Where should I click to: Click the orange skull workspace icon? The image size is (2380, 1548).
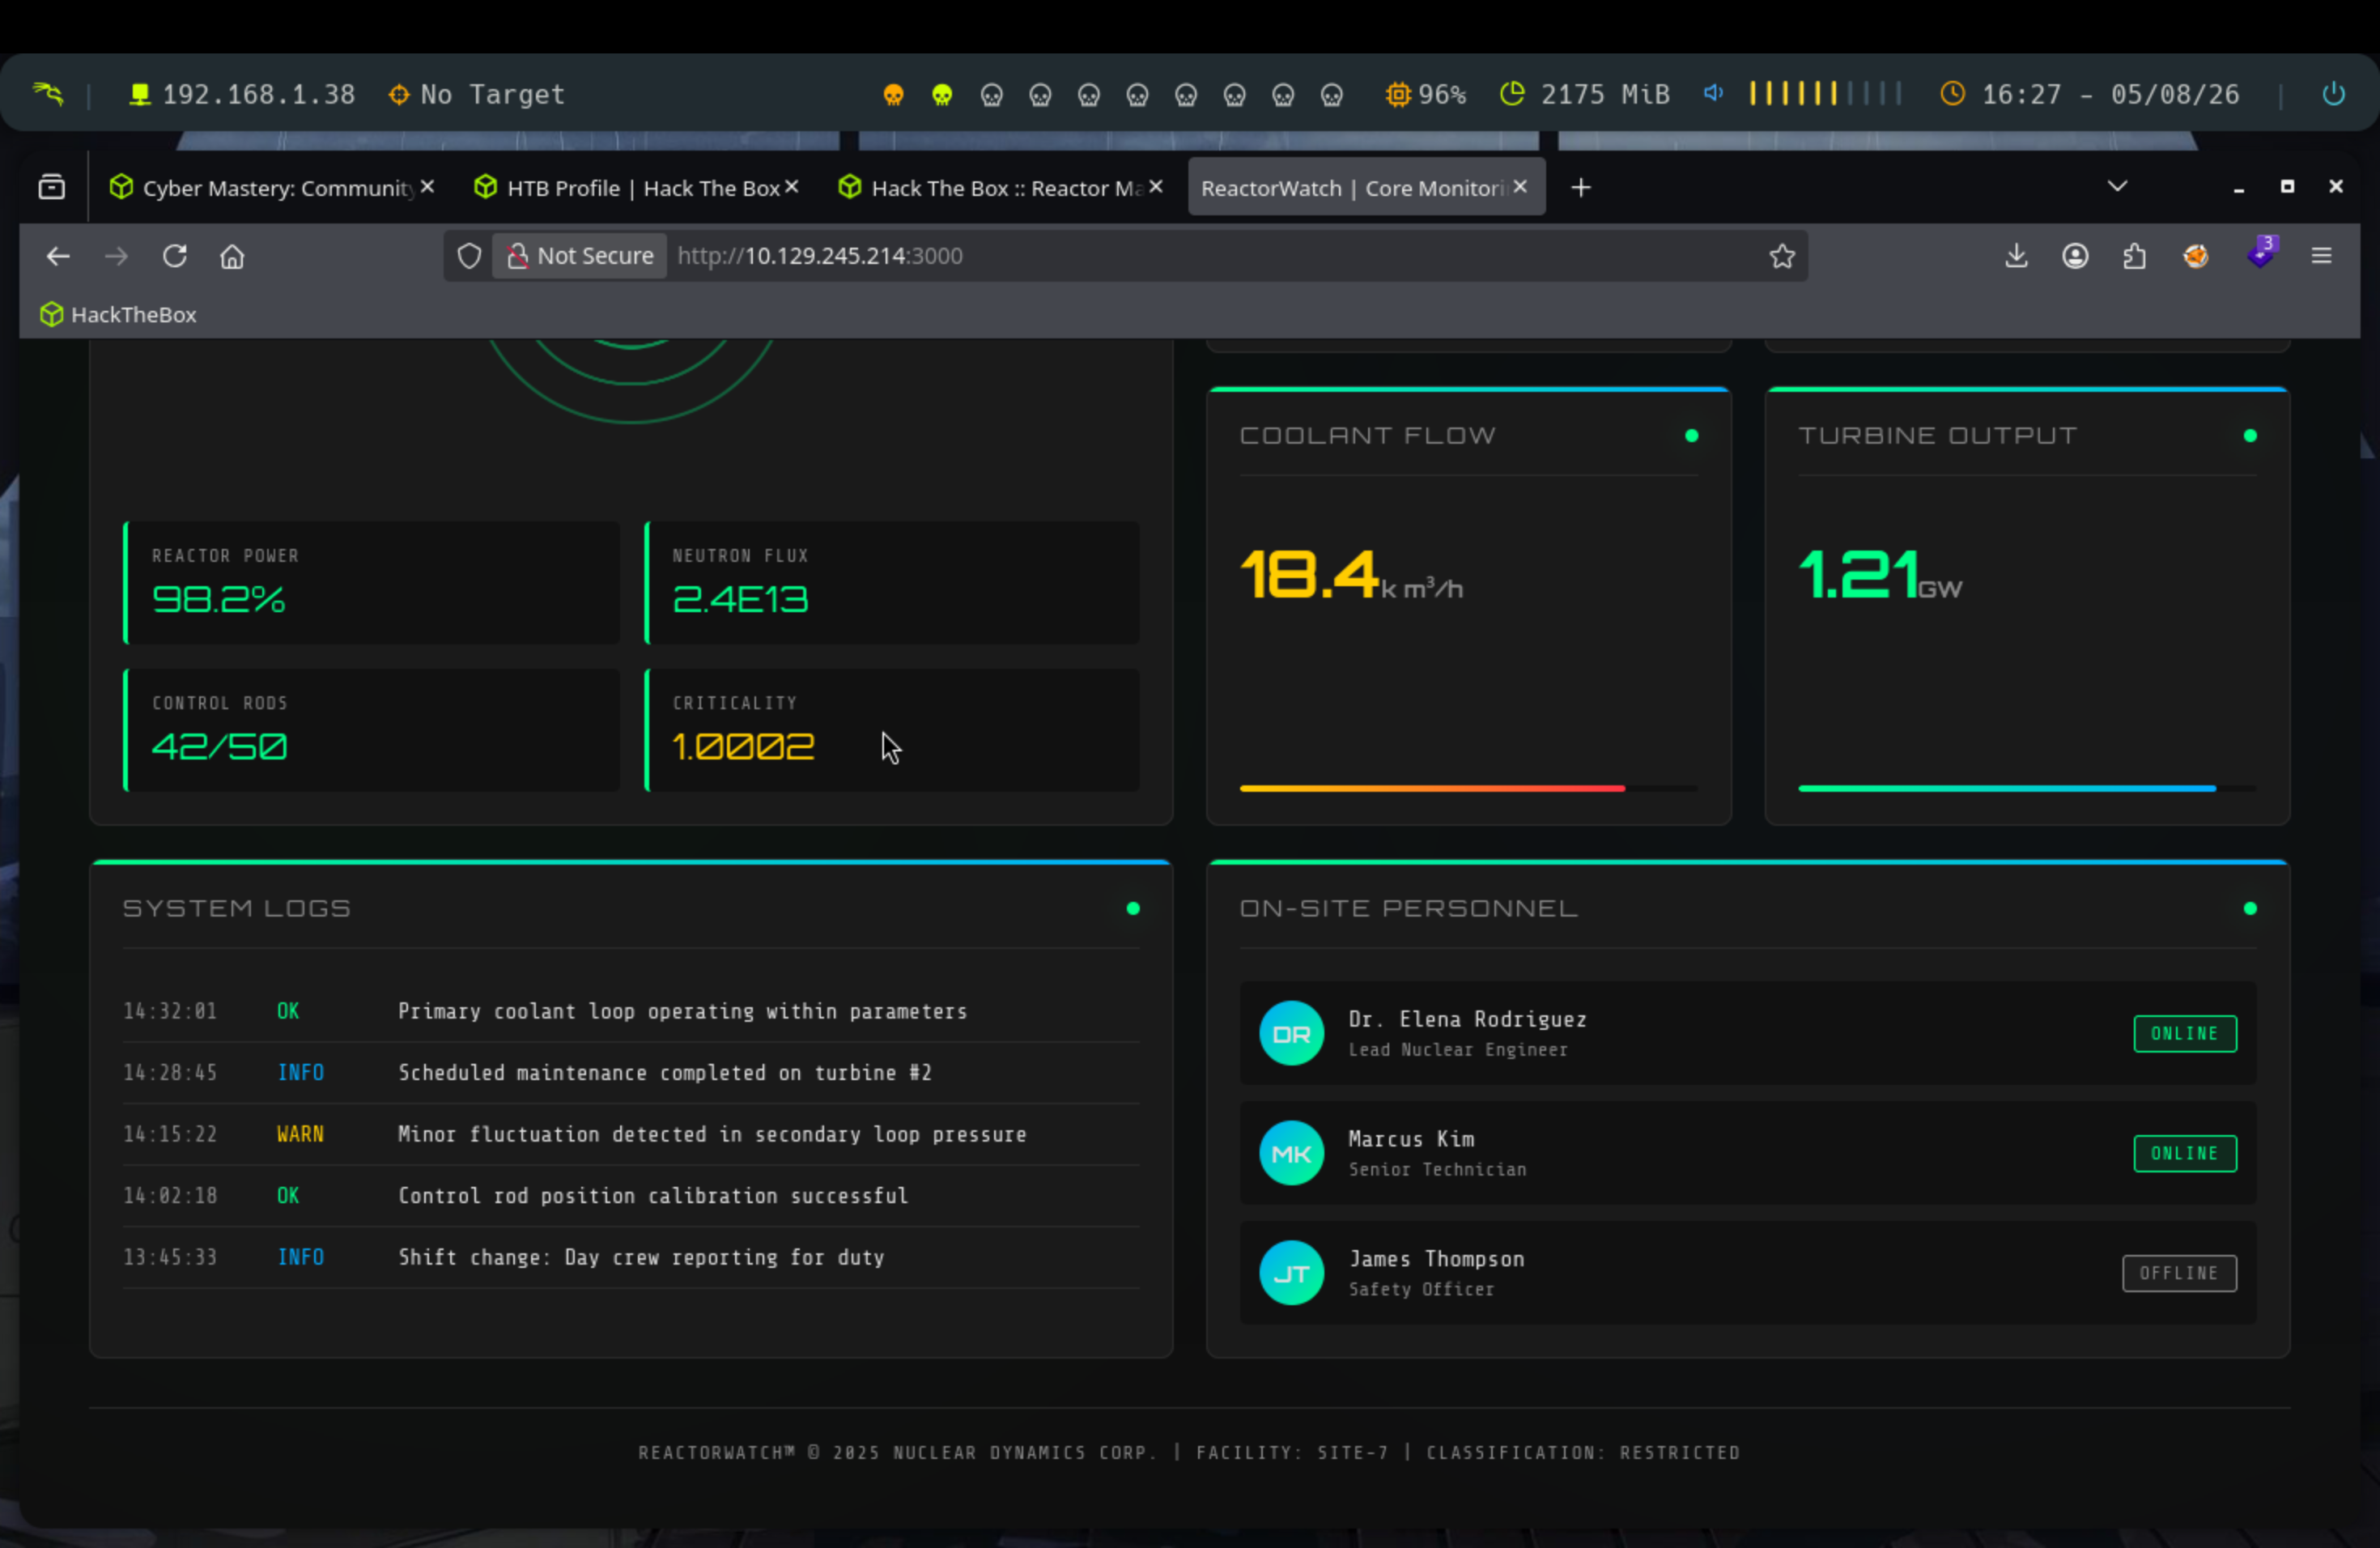(x=893, y=95)
